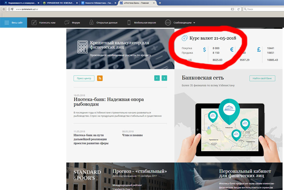The height and width of the screenshot is (190, 284).
Task: Click the calculator icon for credit calculator
Action: [x=82, y=47]
